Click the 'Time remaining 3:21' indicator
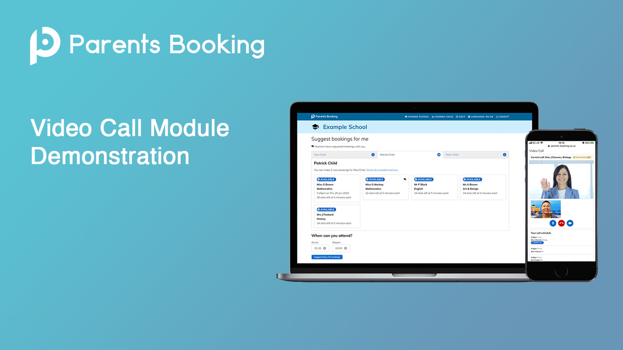 pos(582,157)
